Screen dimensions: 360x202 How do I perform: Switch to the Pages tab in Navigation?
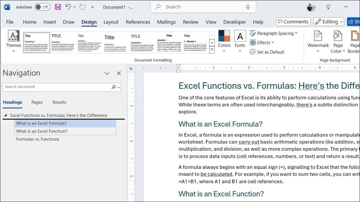pyautogui.click(x=37, y=102)
